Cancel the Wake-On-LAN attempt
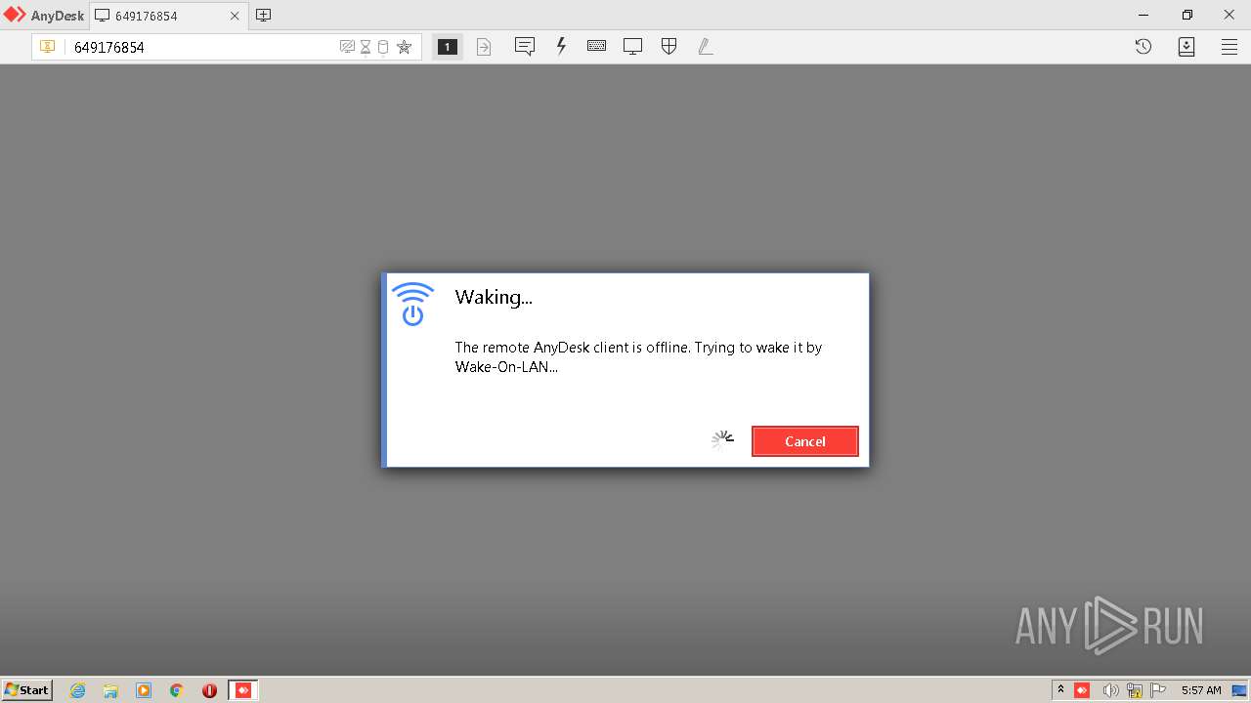Viewport: 1251px width, 703px height. click(804, 441)
